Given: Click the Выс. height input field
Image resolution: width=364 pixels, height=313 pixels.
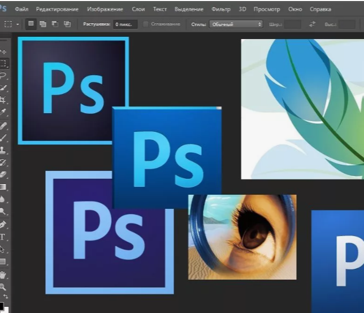Looking at the screenshot, I should pyautogui.click(x=347, y=24).
